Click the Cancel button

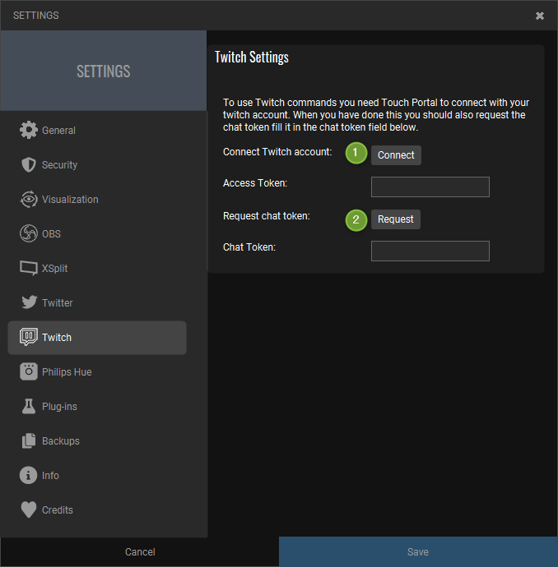(x=140, y=552)
